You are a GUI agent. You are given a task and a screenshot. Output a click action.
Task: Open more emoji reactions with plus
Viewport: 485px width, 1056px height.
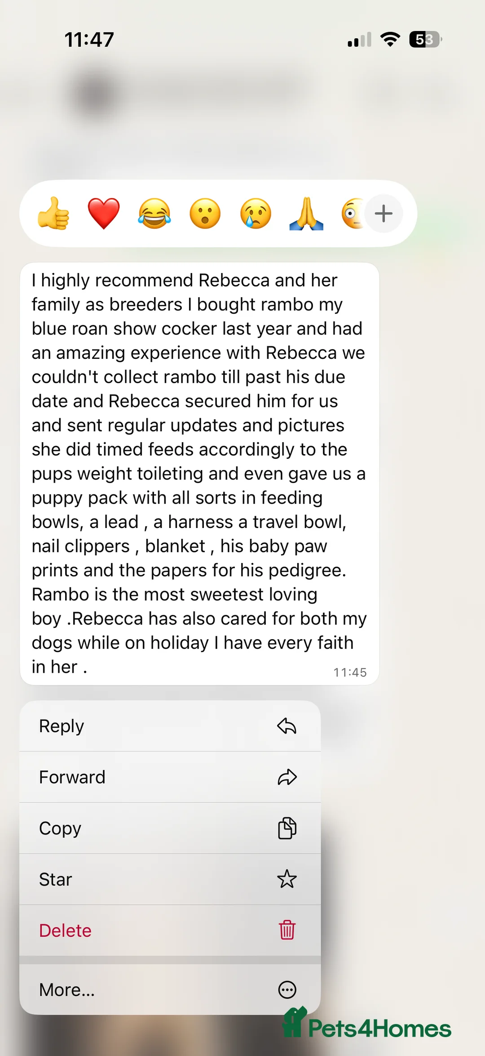[384, 214]
